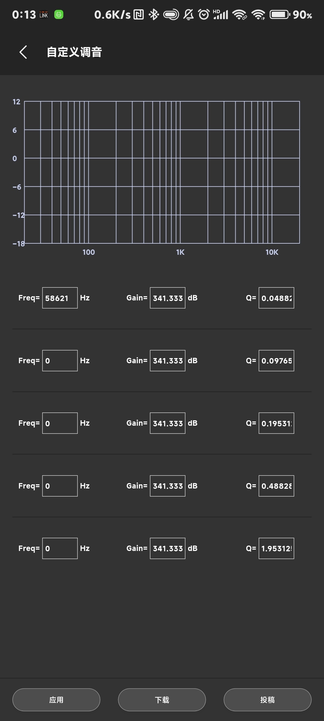The image size is (324, 721).
Task: Edit the Q field showing 1.95312
Action: point(276,549)
